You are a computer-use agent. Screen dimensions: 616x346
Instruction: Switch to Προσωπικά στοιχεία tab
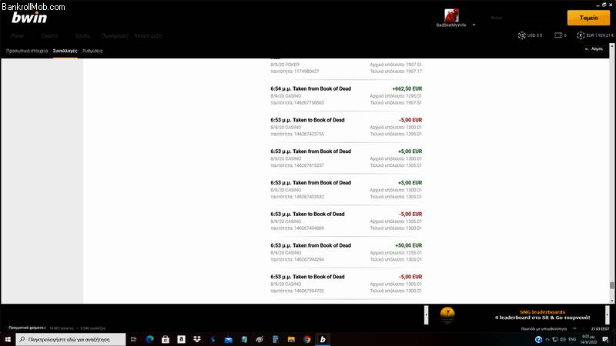[x=27, y=51]
